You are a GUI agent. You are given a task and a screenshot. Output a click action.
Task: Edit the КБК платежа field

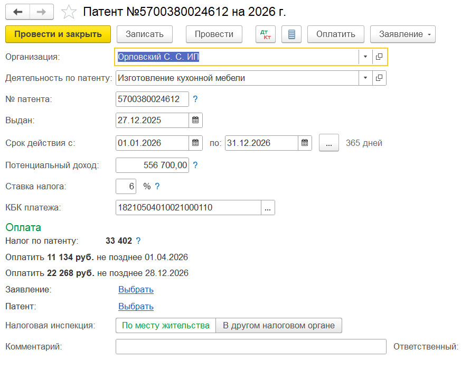pyautogui.click(x=189, y=208)
